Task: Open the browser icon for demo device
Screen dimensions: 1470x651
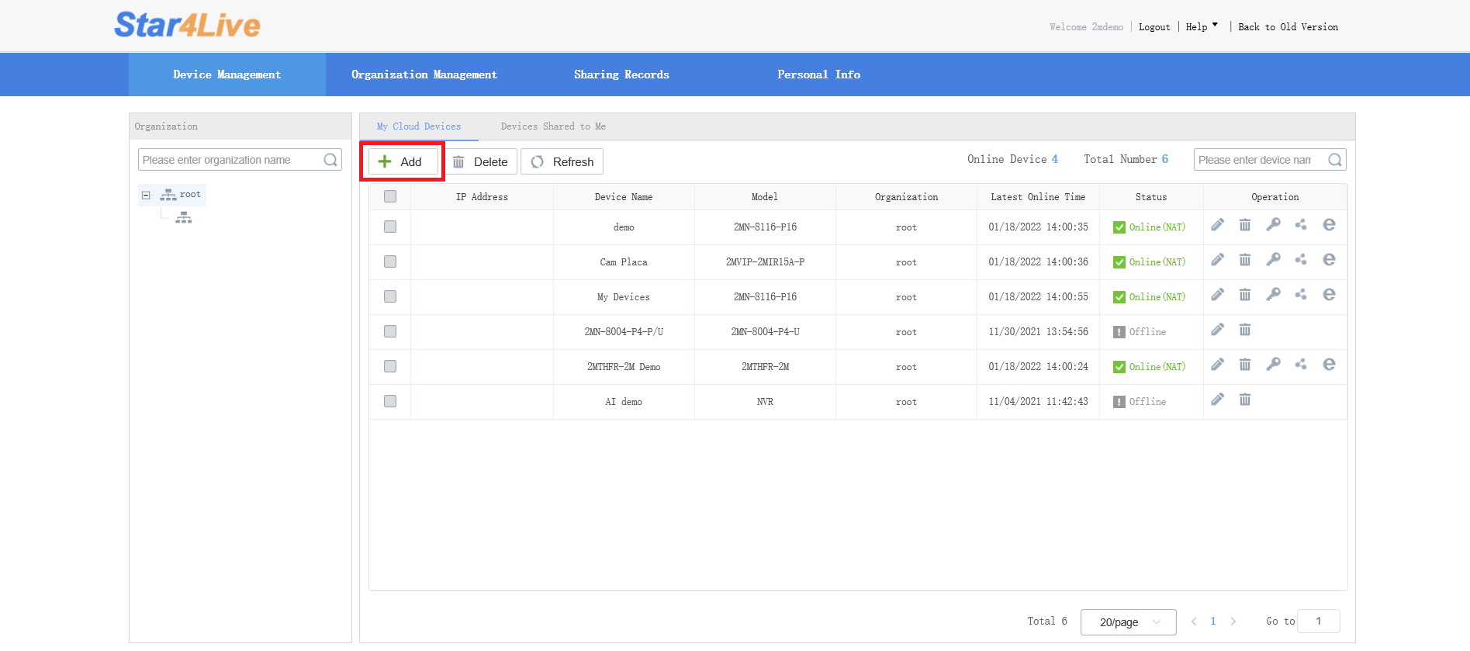Action: [1329, 225]
